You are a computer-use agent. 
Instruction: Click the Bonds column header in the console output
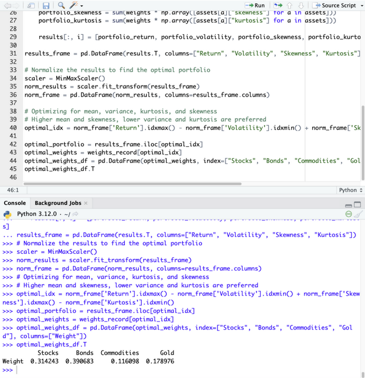(85, 353)
